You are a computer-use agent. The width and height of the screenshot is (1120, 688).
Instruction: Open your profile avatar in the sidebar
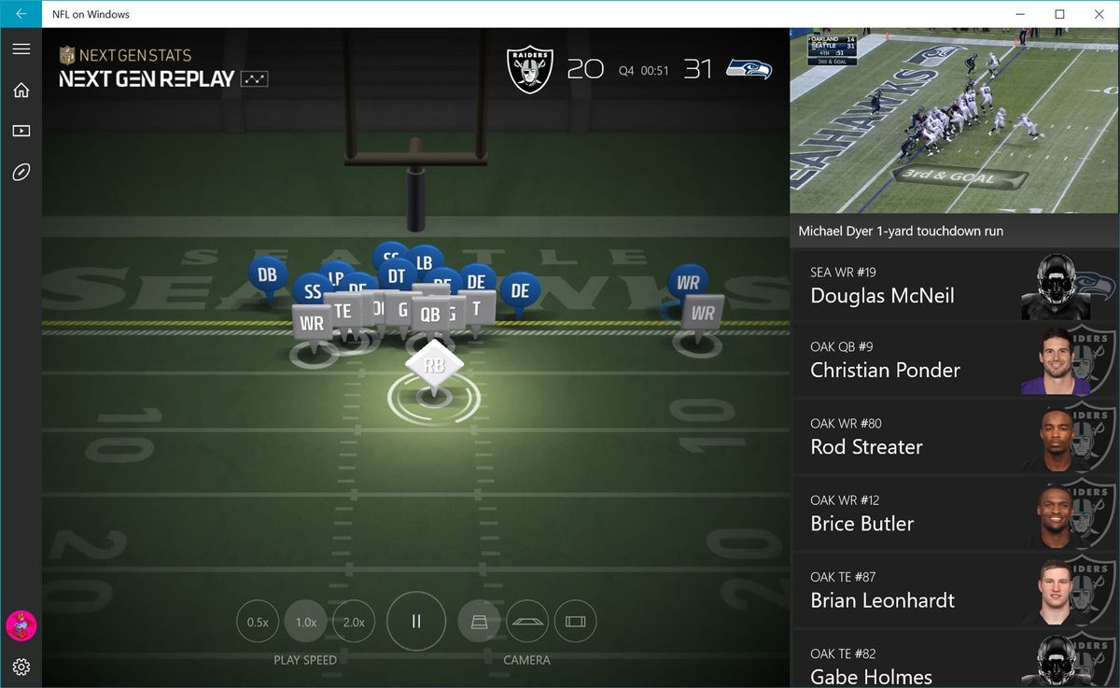[21, 625]
